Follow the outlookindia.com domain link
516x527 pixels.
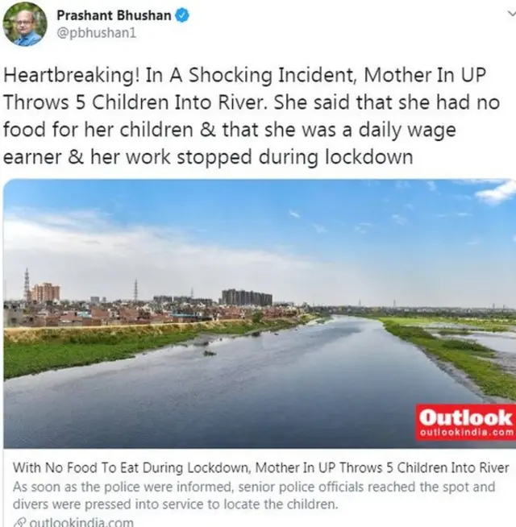click(x=81, y=522)
